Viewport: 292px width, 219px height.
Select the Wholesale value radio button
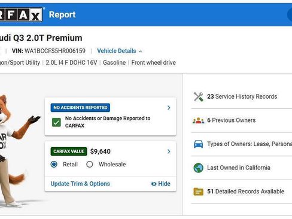click(90, 165)
